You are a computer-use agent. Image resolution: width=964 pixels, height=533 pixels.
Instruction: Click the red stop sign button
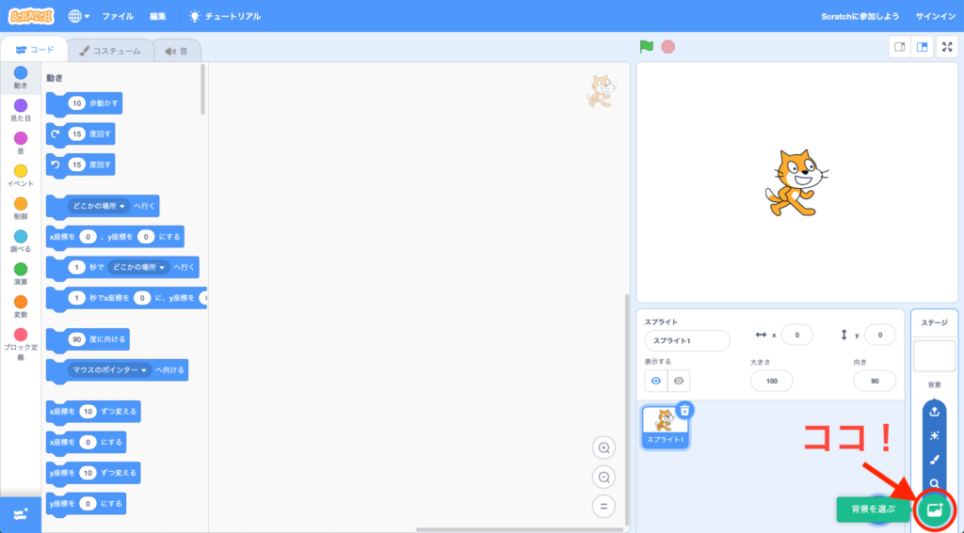667,47
